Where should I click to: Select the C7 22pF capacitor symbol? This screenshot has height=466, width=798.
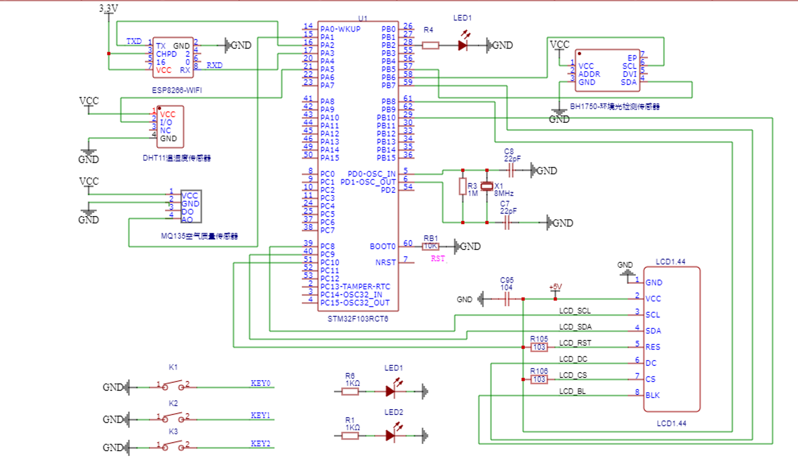pos(507,223)
